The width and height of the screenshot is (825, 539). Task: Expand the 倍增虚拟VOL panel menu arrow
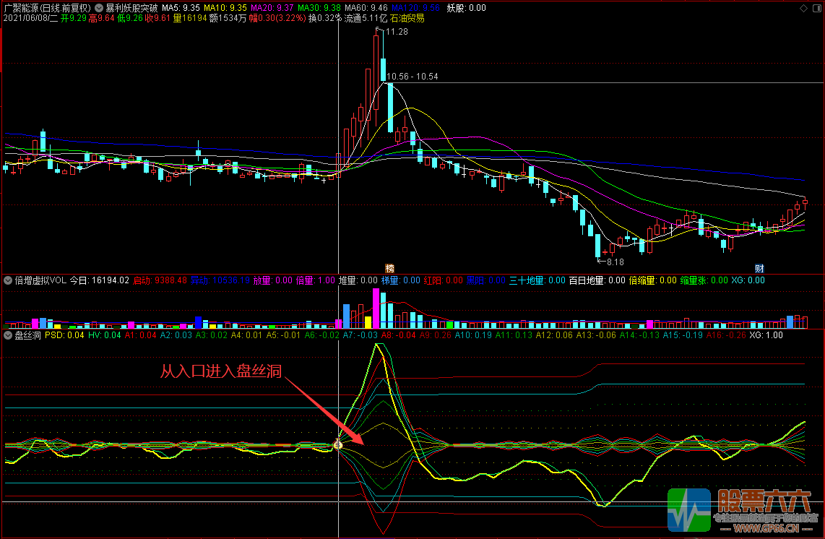[8, 280]
